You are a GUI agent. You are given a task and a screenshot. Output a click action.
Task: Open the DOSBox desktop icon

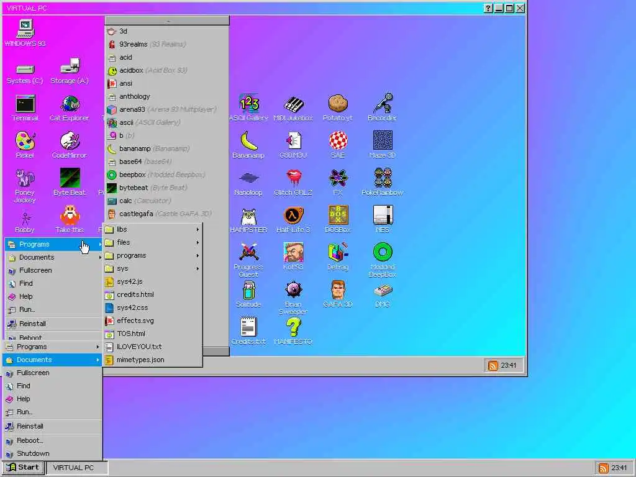tap(337, 219)
